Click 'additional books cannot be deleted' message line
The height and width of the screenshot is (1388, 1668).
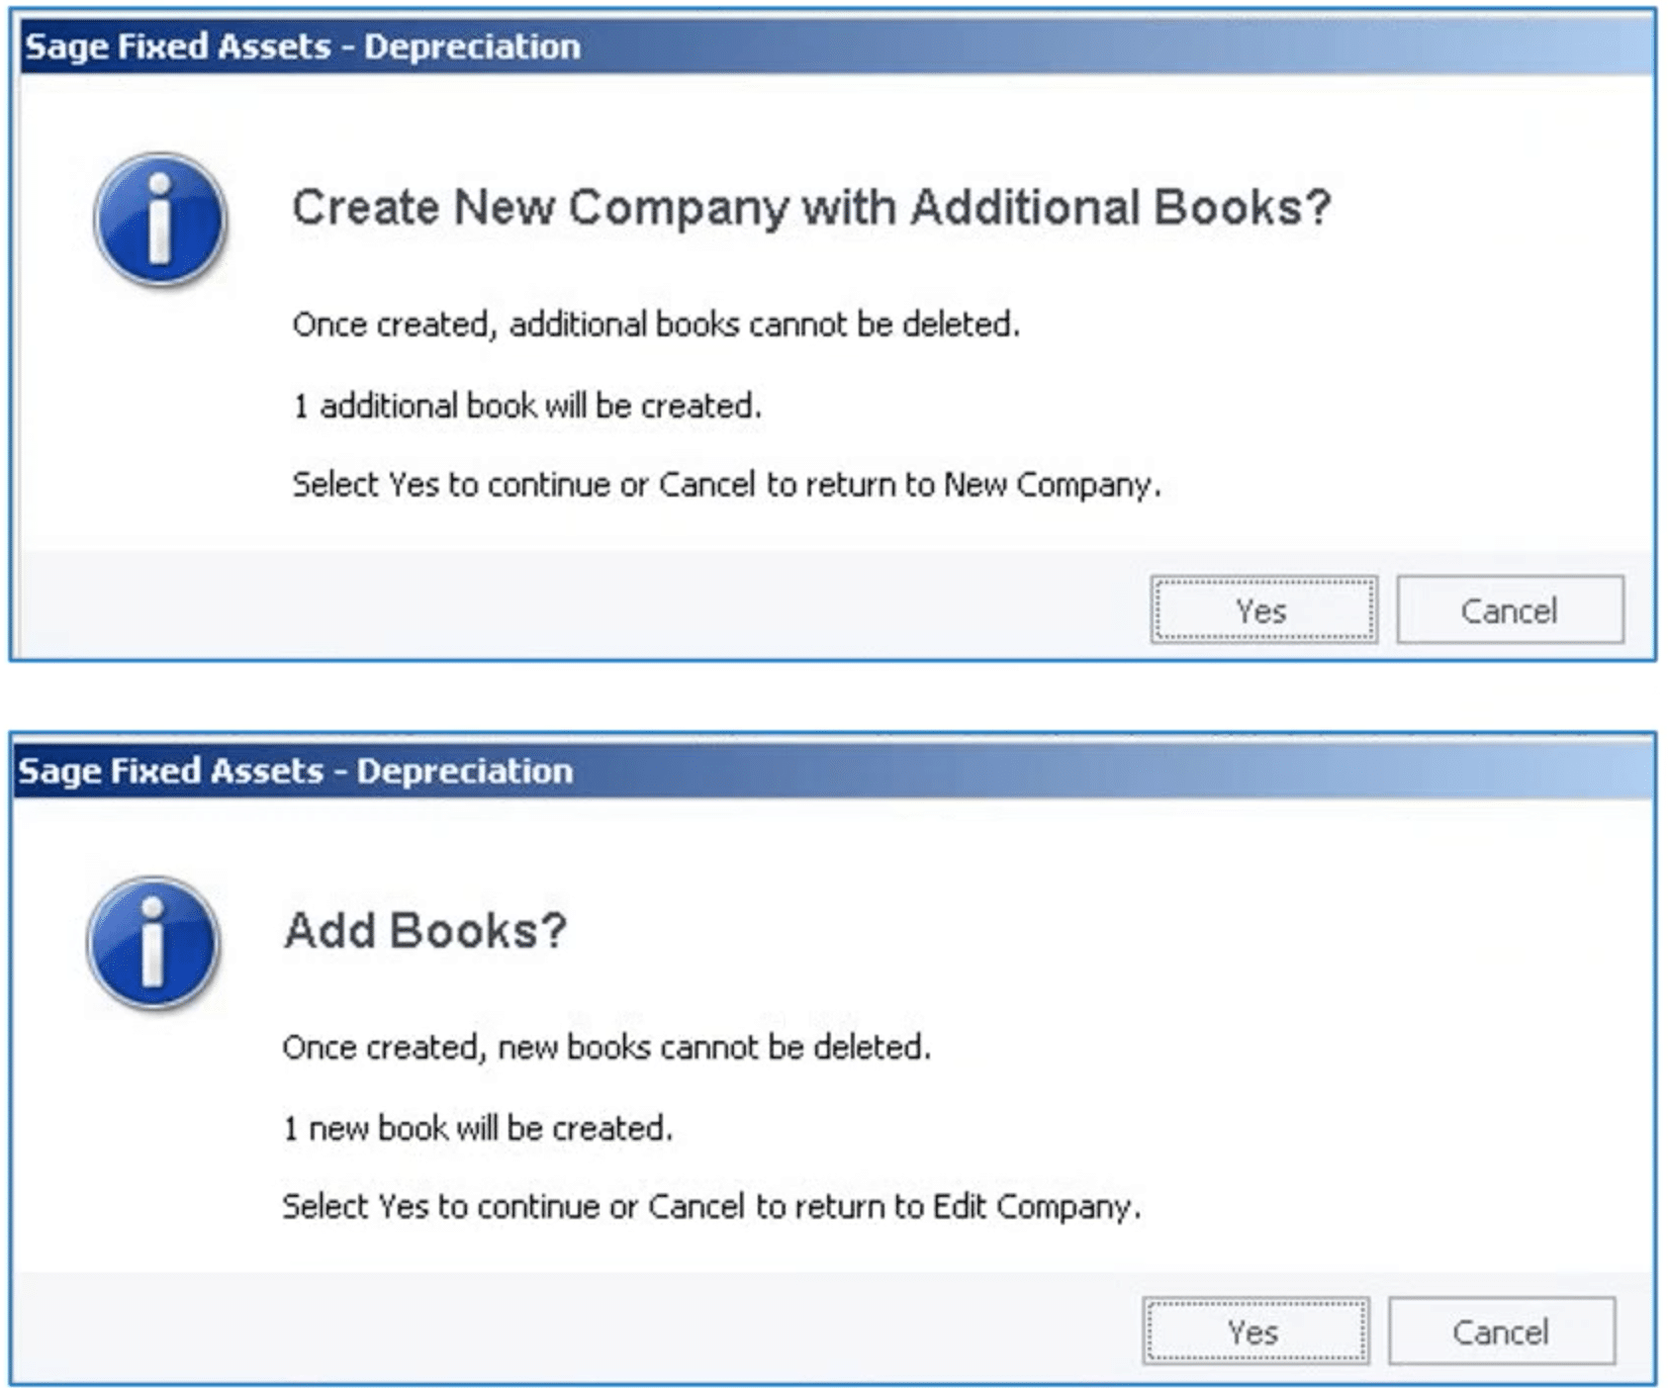click(656, 324)
